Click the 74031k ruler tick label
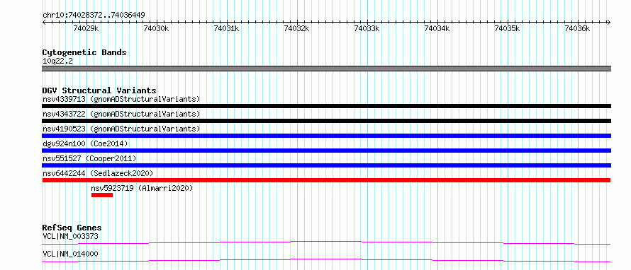 pos(227,28)
